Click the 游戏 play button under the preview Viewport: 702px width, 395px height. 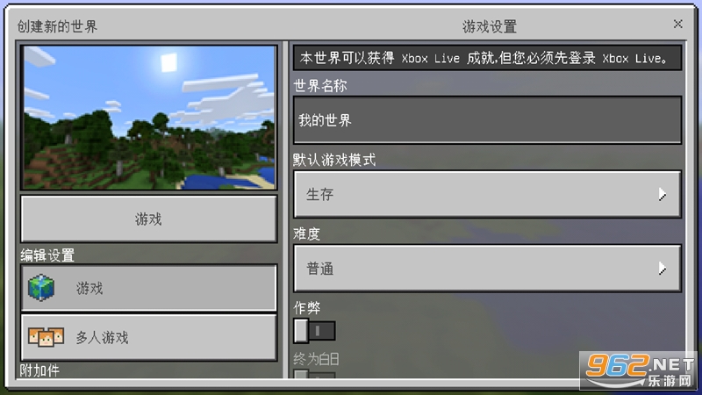click(x=148, y=219)
